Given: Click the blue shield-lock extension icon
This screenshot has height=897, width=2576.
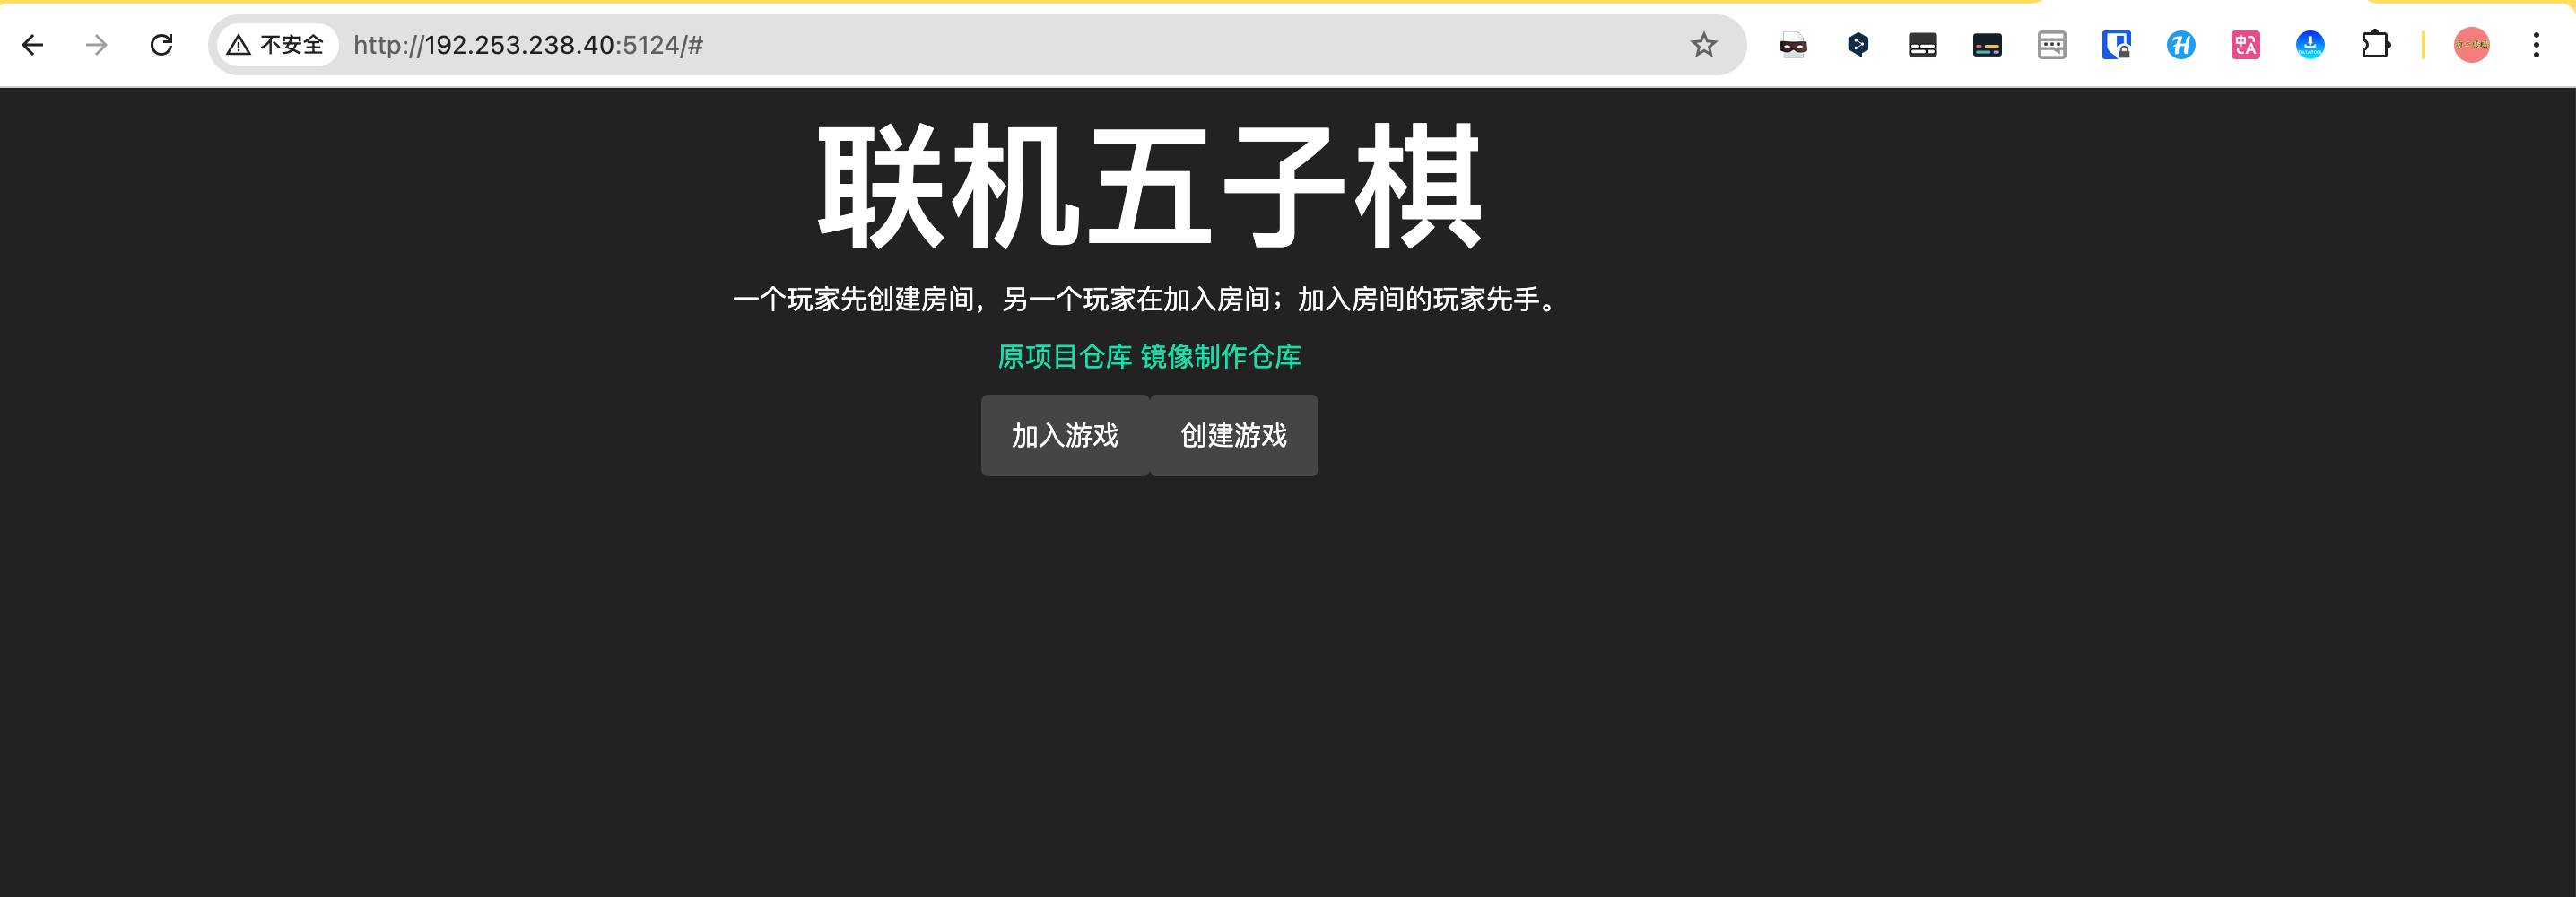Looking at the screenshot, I should tap(2116, 45).
